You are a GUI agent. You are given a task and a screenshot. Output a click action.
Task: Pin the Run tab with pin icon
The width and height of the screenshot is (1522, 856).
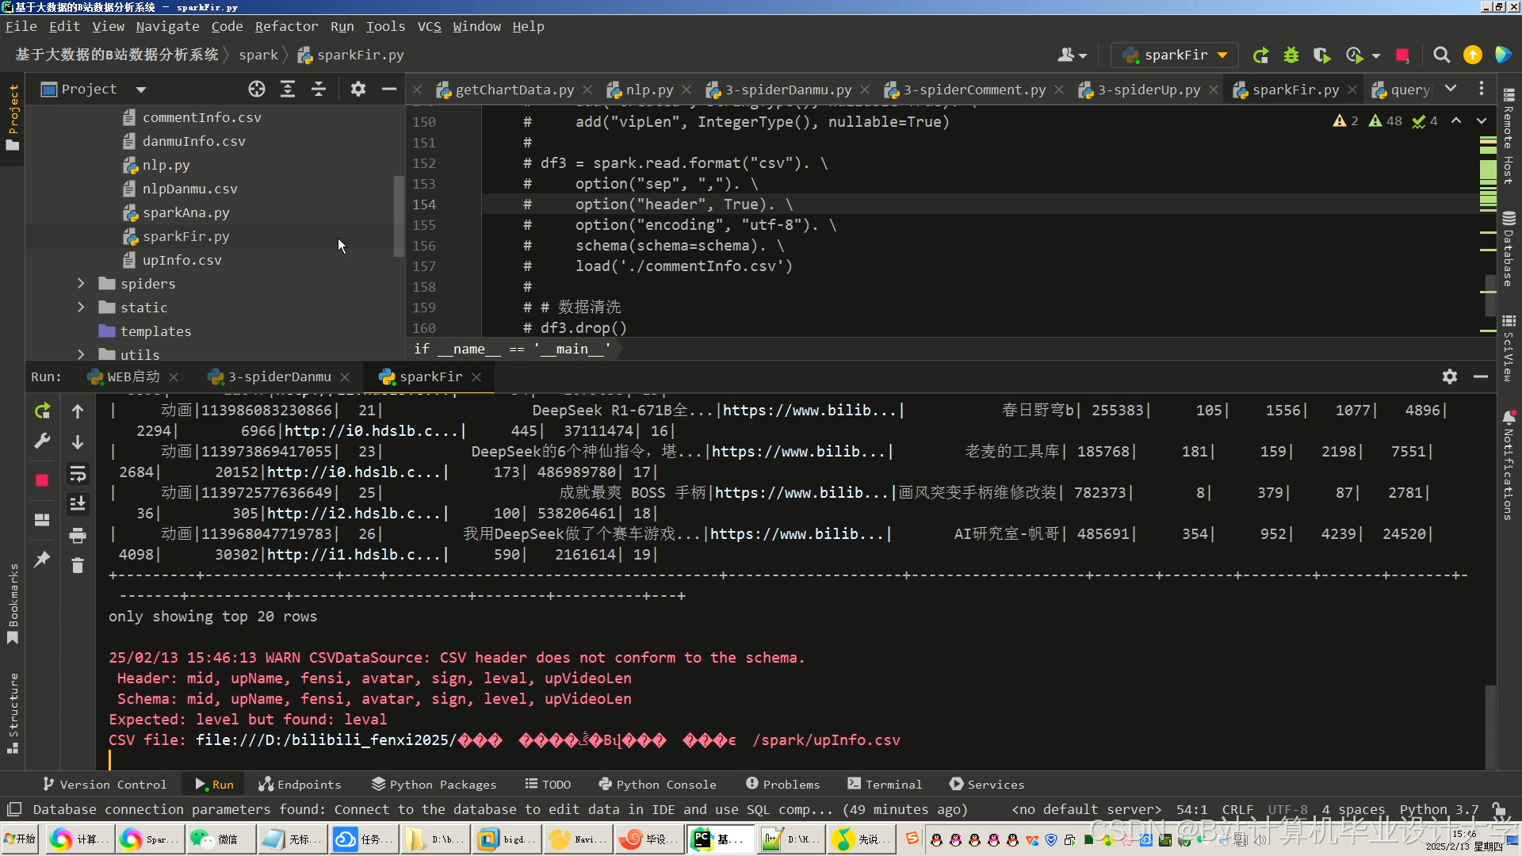(43, 560)
